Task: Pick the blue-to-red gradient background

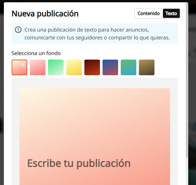Action: point(110,67)
